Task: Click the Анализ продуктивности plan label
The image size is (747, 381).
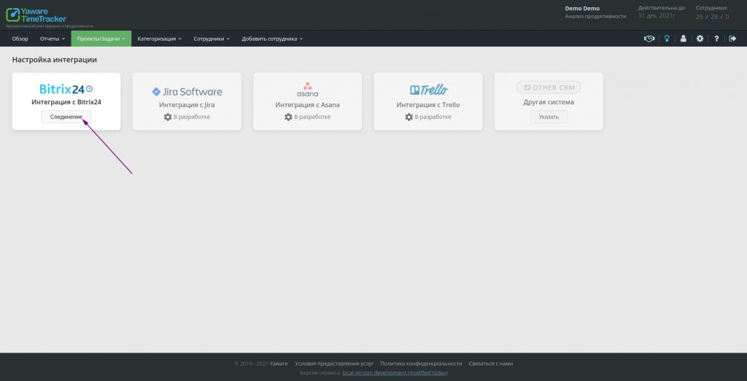Action: tap(595, 16)
